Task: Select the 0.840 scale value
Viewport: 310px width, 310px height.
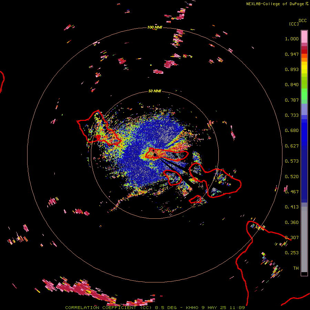Action: click(x=292, y=85)
